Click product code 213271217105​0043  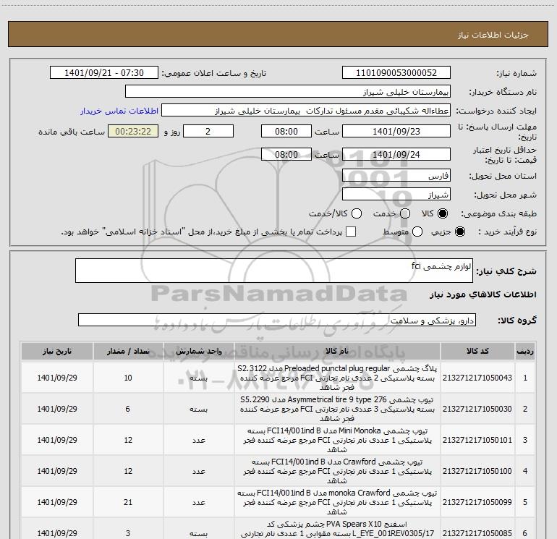tap(477, 378)
